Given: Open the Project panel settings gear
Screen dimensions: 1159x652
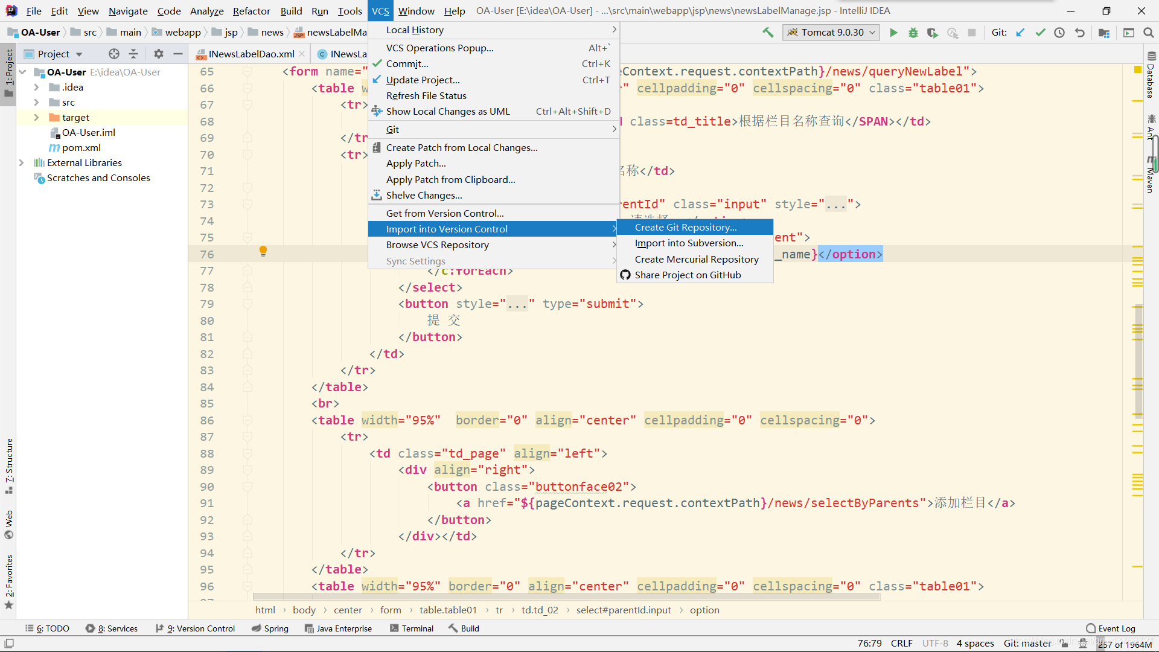Looking at the screenshot, I should coord(158,54).
